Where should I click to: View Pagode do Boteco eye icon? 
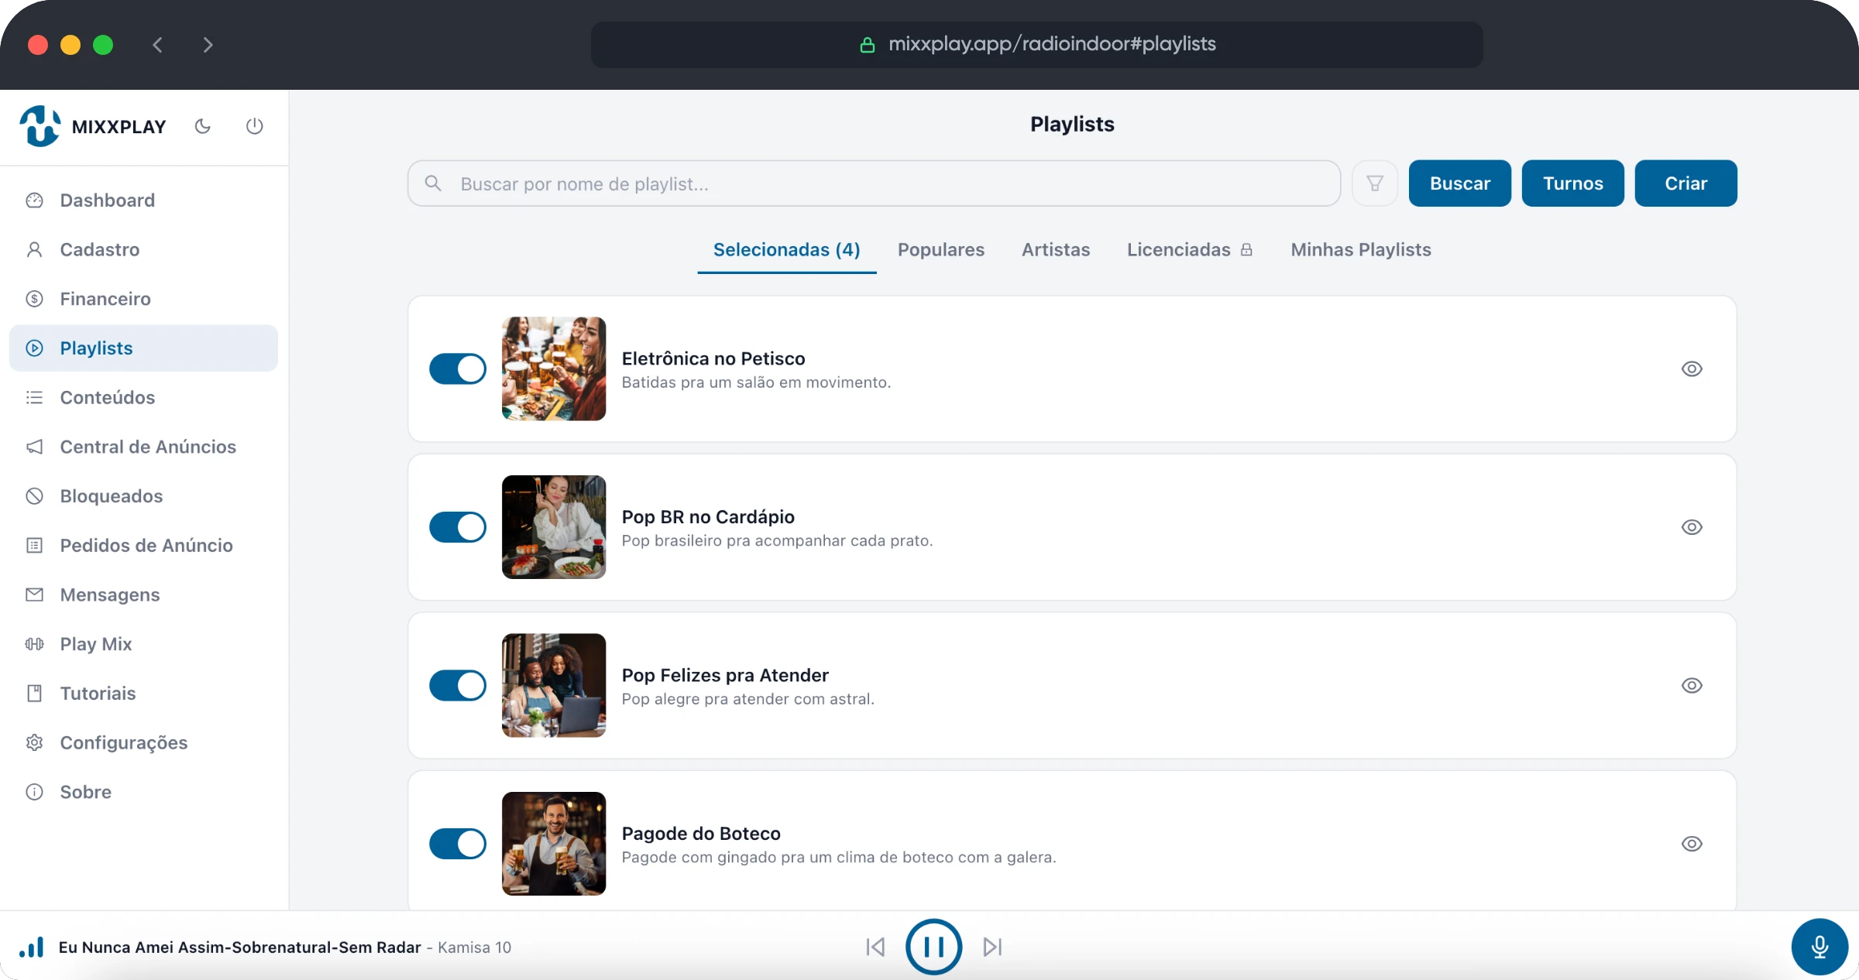point(1692,844)
